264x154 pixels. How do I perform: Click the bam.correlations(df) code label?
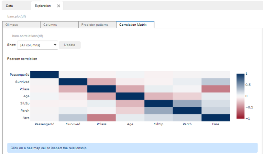pyautogui.click(x=27, y=36)
